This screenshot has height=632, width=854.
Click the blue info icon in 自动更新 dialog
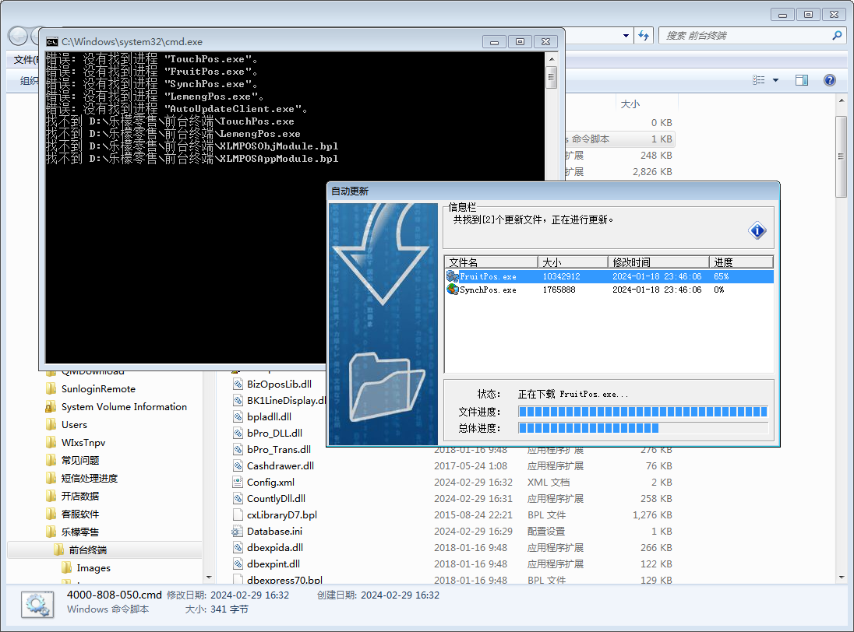coord(757,230)
